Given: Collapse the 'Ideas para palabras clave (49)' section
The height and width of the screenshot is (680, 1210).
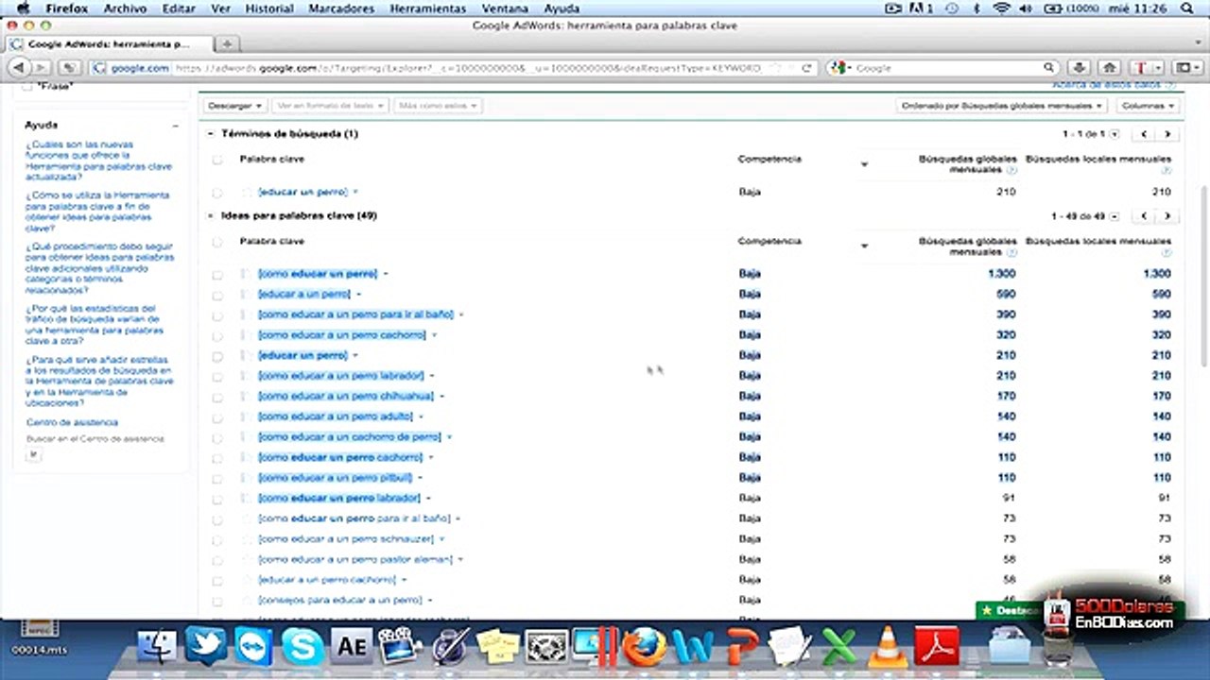Looking at the screenshot, I should (x=210, y=216).
